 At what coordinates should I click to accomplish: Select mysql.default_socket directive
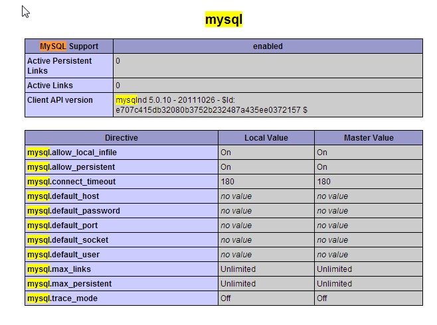click(x=68, y=240)
